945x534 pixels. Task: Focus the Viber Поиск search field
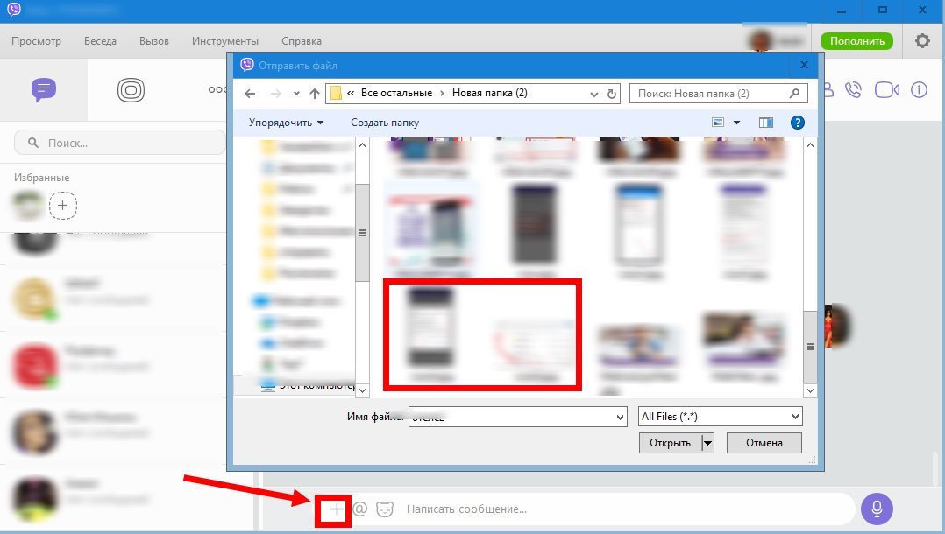120,144
